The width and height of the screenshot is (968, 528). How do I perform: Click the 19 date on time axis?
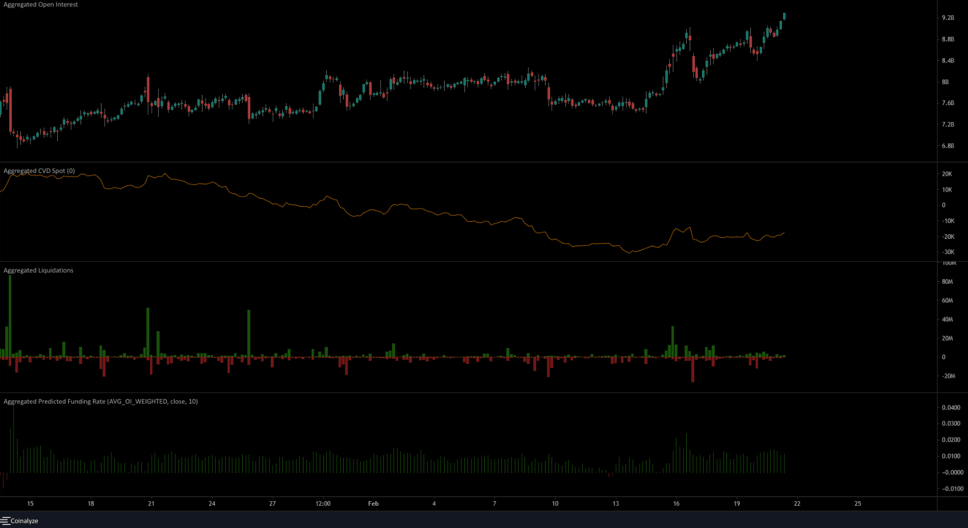coord(737,503)
